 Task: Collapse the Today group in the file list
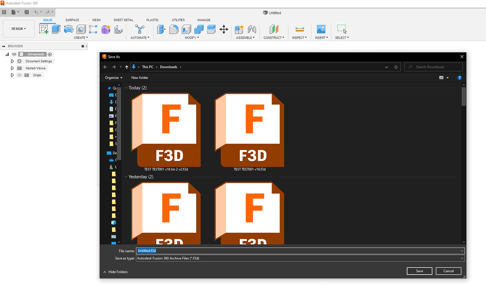(126, 88)
